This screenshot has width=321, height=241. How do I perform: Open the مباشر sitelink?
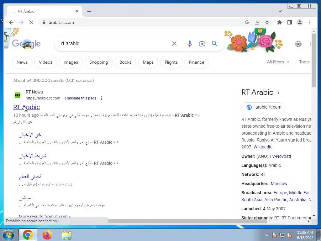(x=25, y=198)
